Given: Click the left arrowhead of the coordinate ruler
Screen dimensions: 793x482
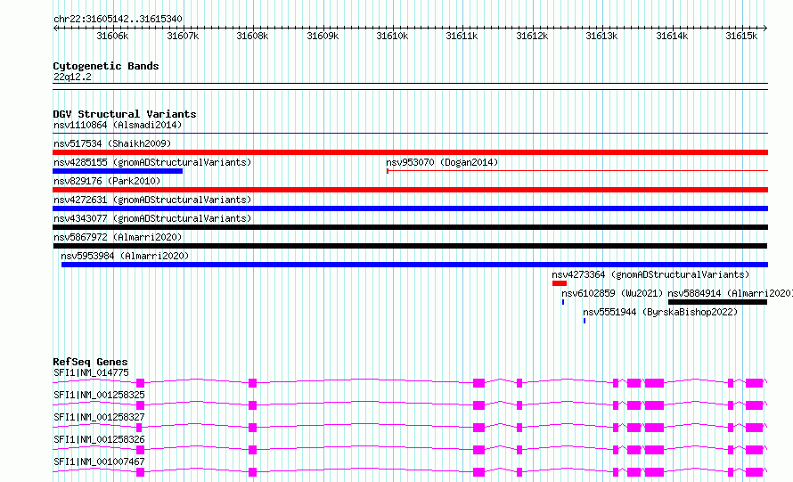Looking at the screenshot, I should [55, 28].
